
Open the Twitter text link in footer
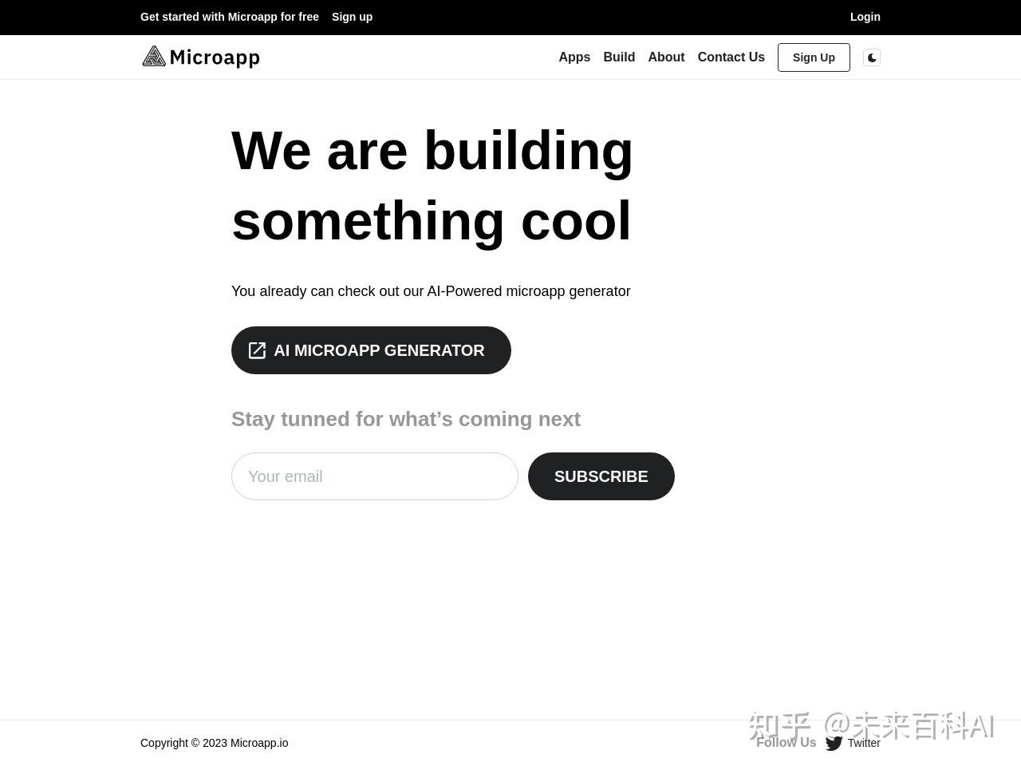[x=864, y=743]
